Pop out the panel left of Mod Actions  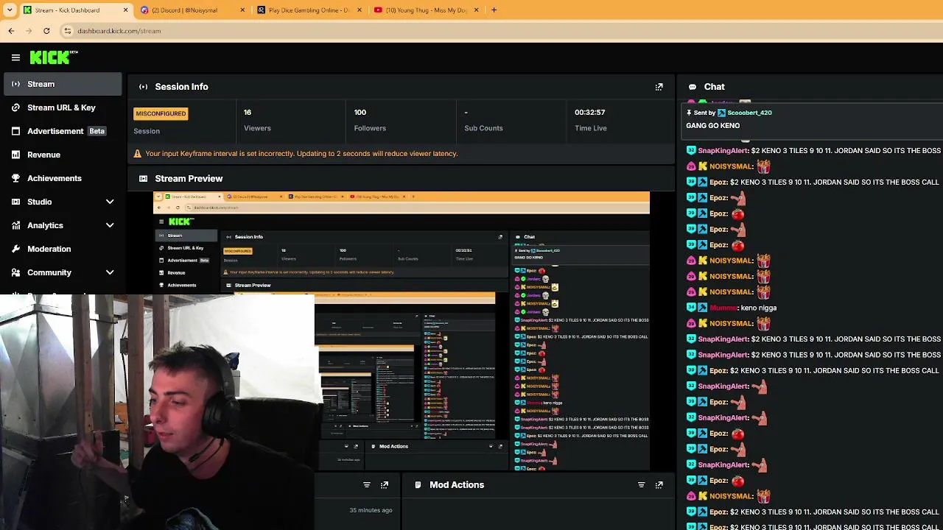(x=385, y=485)
